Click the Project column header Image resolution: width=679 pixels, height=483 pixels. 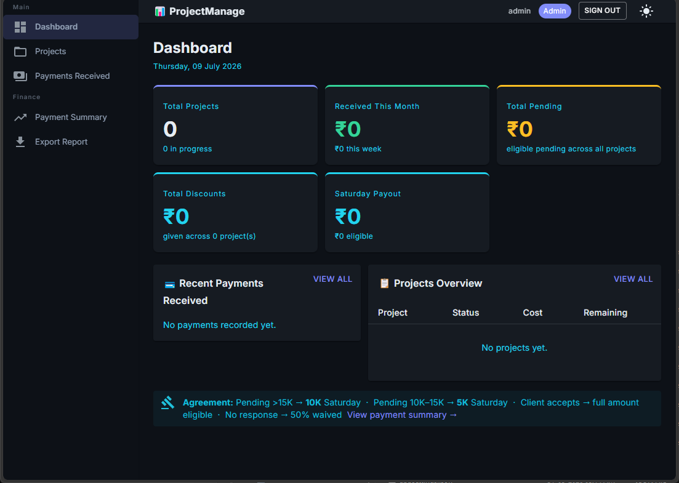(393, 313)
